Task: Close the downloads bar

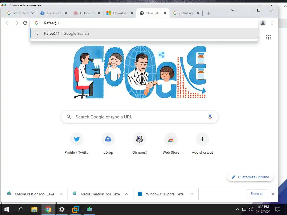Action: point(273,194)
